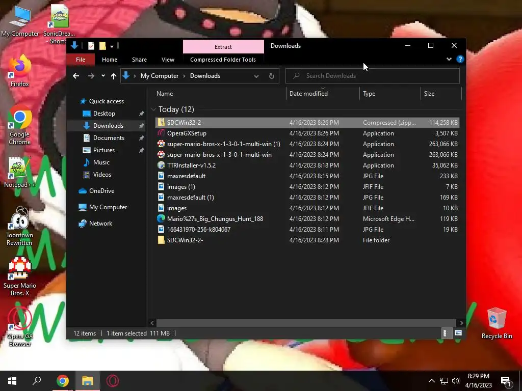Select My Computer in the navigation pane
Viewport: 522px width, 391px height.
(108, 207)
